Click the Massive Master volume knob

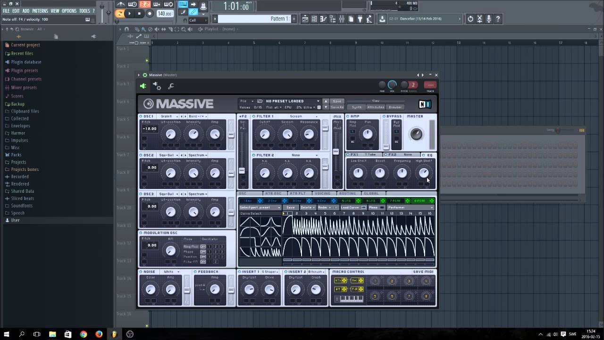pos(416,134)
